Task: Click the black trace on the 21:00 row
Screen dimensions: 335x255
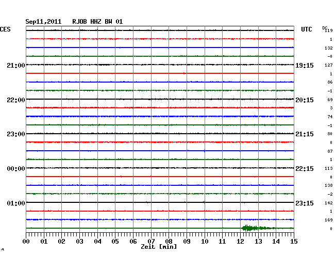Action: tap(160, 65)
